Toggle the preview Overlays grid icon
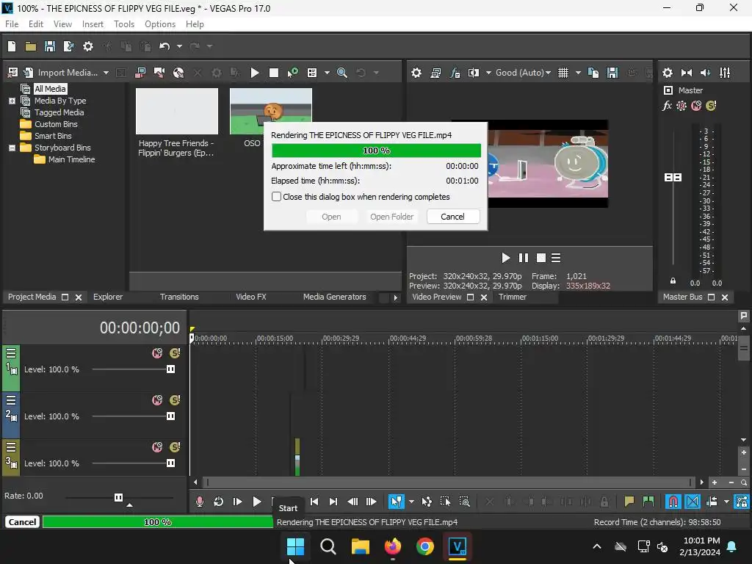This screenshot has height=564, width=752. pos(563,73)
